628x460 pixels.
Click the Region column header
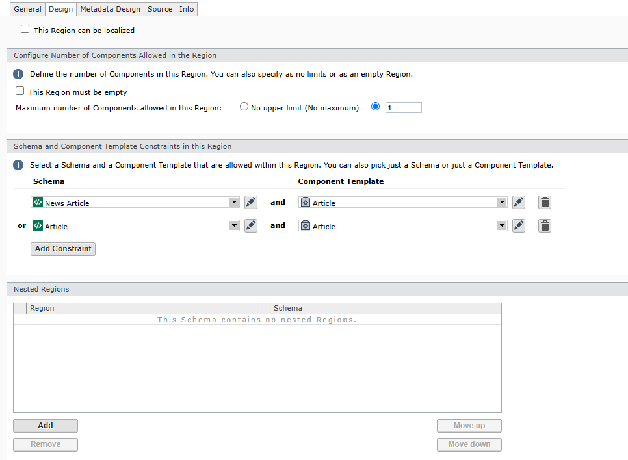(141, 308)
